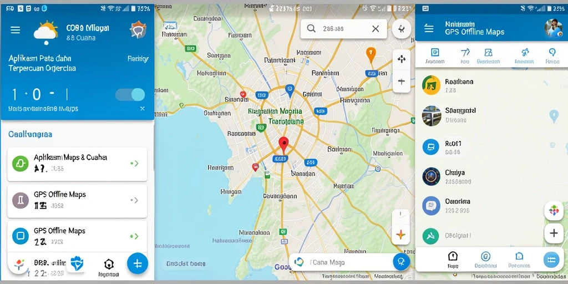Viewport: 568px width, 284px height.
Task: Select the second tab with the arrow route icon
Action: point(465,56)
